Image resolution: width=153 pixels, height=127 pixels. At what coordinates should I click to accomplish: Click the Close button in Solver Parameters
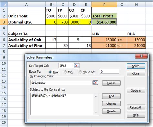pos(136,73)
